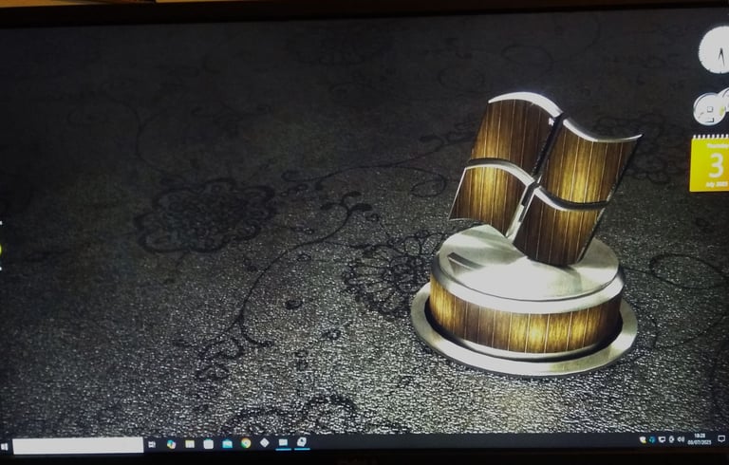Open the yellow File Explorer folder icon
This screenshot has width=729, height=465.
coord(190,444)
